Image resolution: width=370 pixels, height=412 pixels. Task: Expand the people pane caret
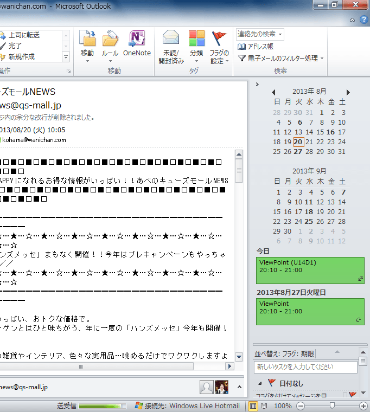[239, 387]
